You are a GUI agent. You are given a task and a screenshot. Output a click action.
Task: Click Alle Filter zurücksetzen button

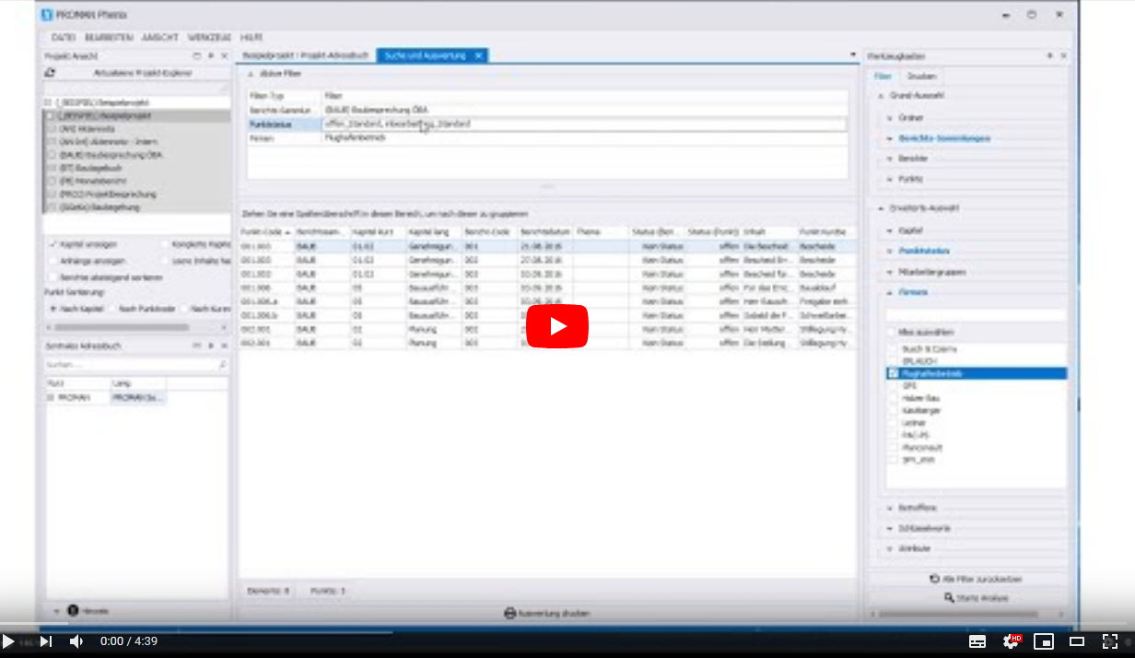coord(976,579)
